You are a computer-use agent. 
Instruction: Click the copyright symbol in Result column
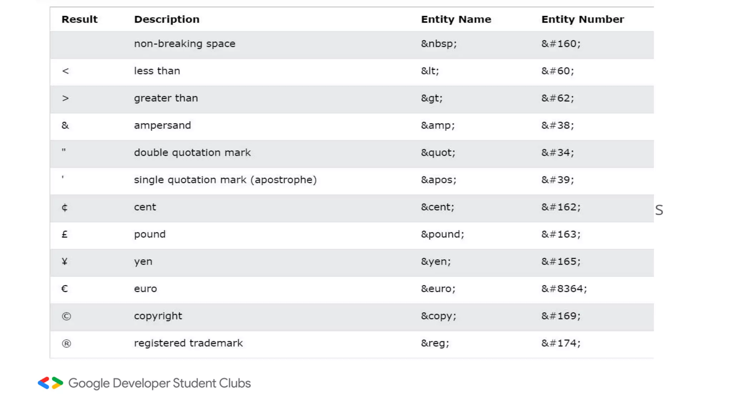coord(66,316)
